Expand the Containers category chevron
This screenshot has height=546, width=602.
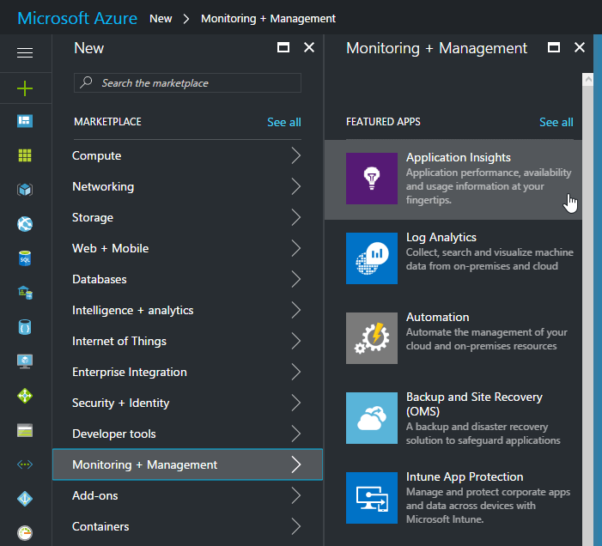pyautogui.click(x=295, y=526)
